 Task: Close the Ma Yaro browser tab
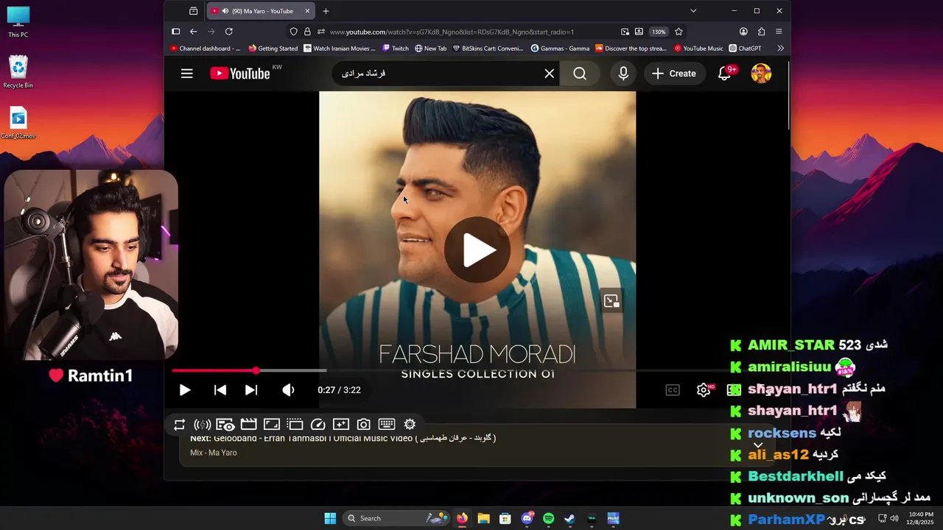[307, 11]
